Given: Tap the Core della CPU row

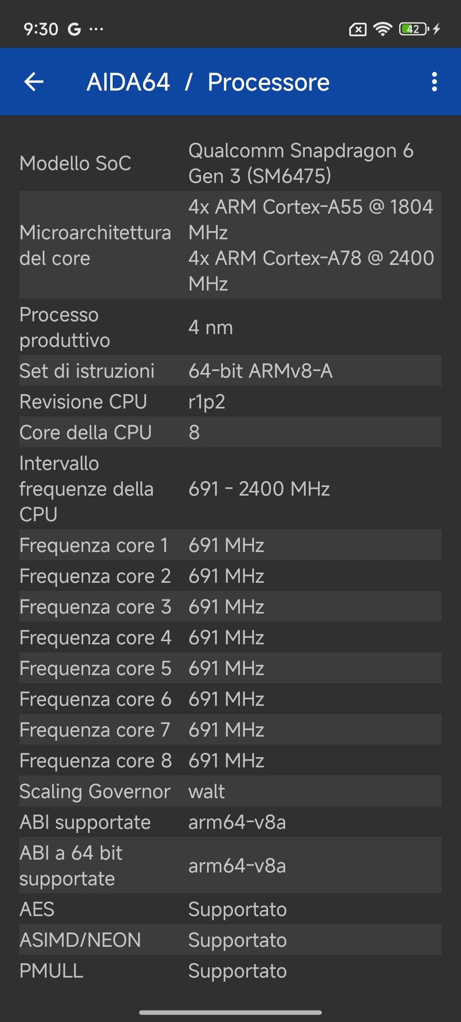Looking at the screenshot, I should pyautogui.click(x=230, y=432).
